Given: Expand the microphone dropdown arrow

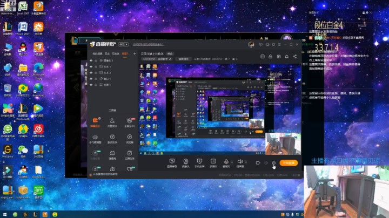Looking at the screenshot, I should (232, 162).
